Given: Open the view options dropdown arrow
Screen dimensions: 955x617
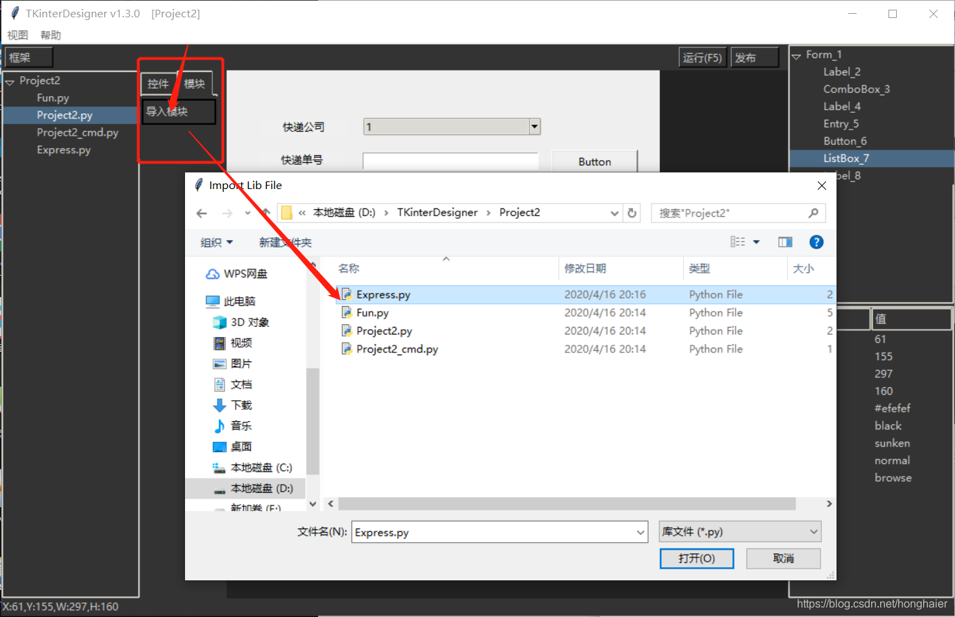Looking at the screenshot, I should 756,242.
